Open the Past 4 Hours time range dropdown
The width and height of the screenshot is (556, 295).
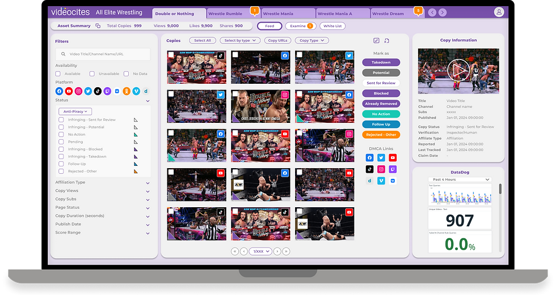pos(460,179)
